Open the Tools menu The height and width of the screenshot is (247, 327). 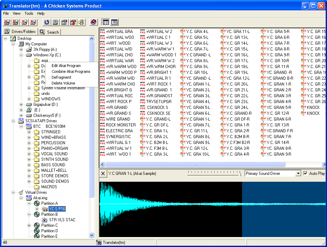click(29, 13)
